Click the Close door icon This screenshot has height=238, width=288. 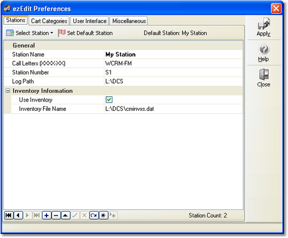264,75
